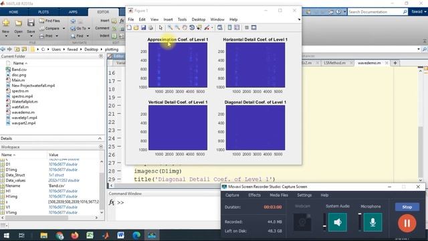Image resolution: width=428 pixels, height=241 pixels.
Task: Switch to the HOME ribbon tab
Action: pos(13,12)
